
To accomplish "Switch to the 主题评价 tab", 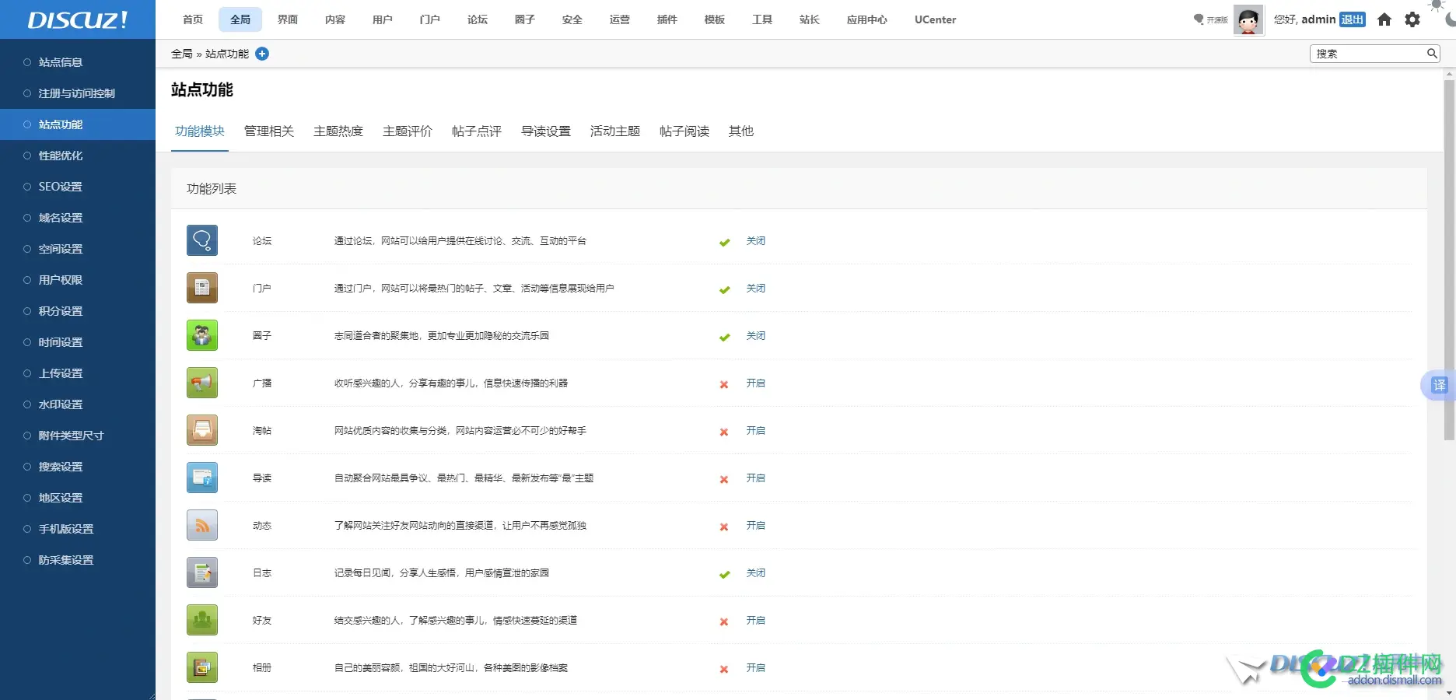I will [x=408, y=131].
